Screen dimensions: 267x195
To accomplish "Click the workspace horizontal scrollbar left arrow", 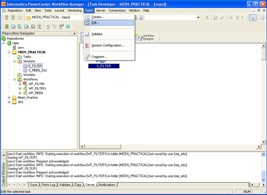I will [82, 146].
